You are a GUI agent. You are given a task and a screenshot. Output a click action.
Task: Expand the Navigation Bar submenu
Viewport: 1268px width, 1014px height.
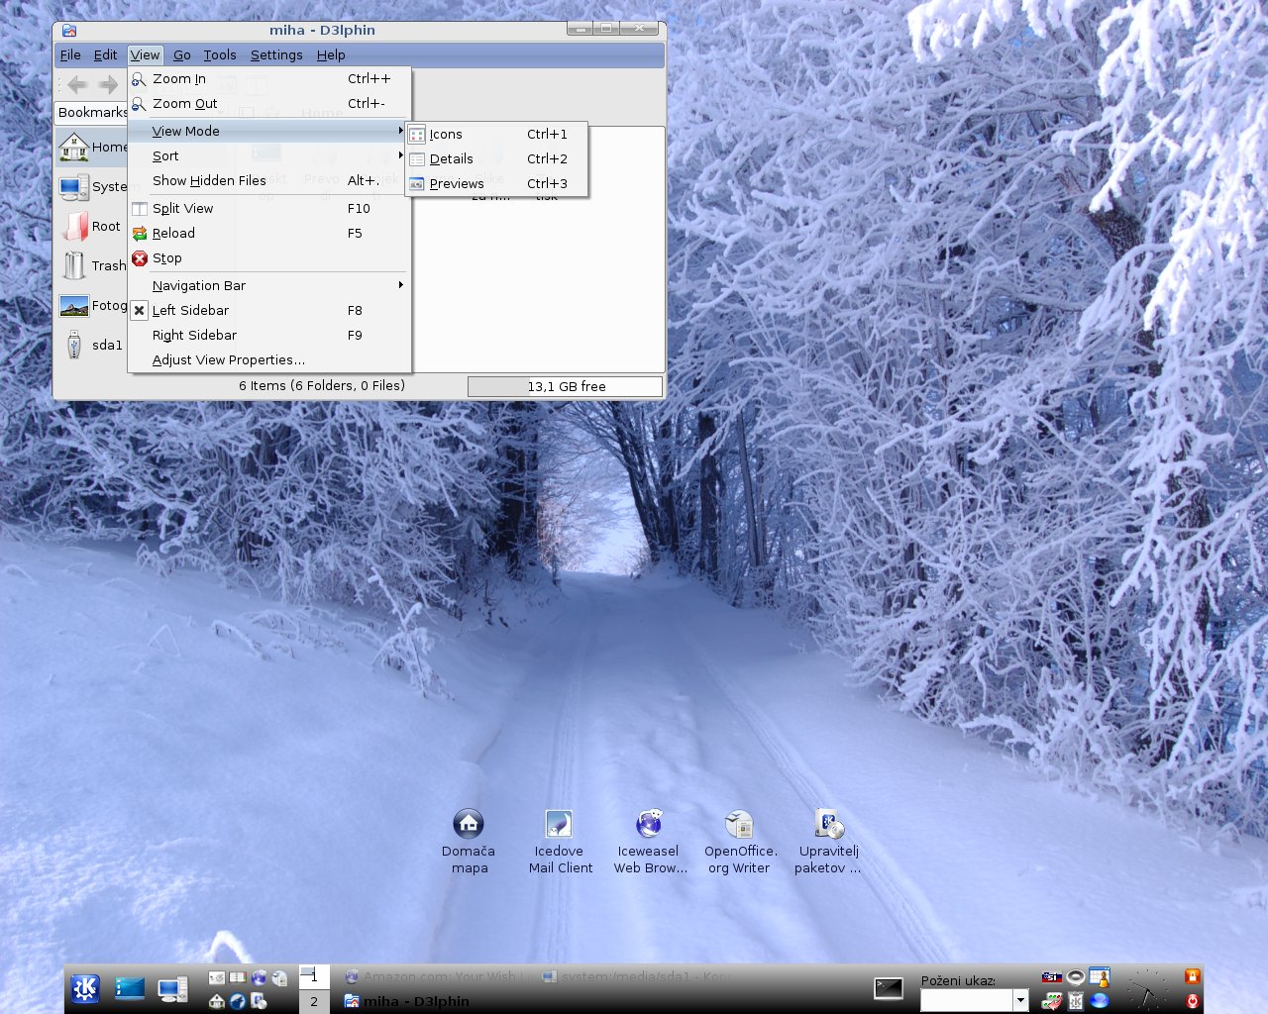coord(268,286)
